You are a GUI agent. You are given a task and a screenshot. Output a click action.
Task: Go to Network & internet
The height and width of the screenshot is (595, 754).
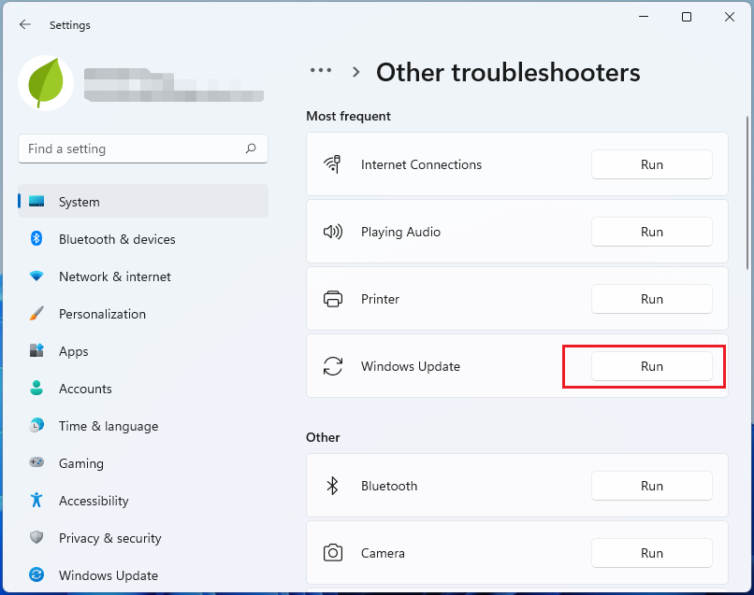click(x=143, y=276)
